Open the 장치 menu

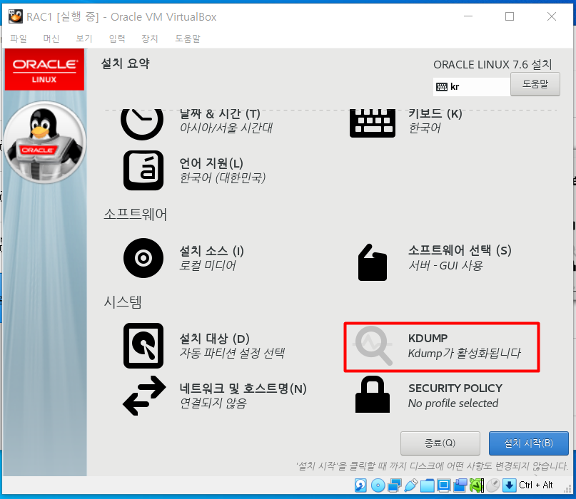(150, 38)
